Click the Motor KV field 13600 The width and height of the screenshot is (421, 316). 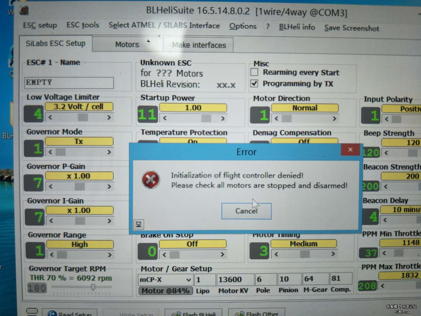point(235,279)
